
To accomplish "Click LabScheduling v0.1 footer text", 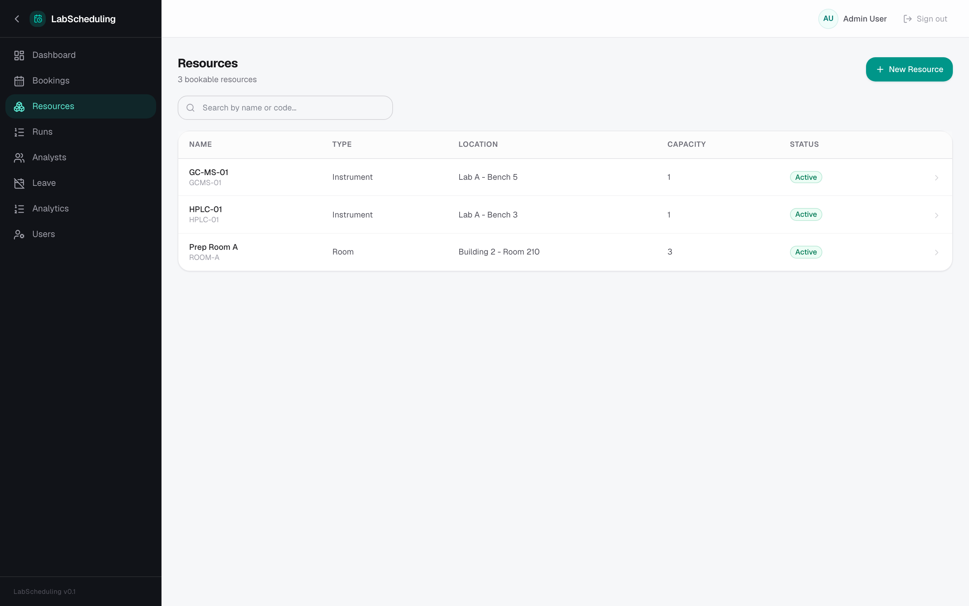I will 44,592.
